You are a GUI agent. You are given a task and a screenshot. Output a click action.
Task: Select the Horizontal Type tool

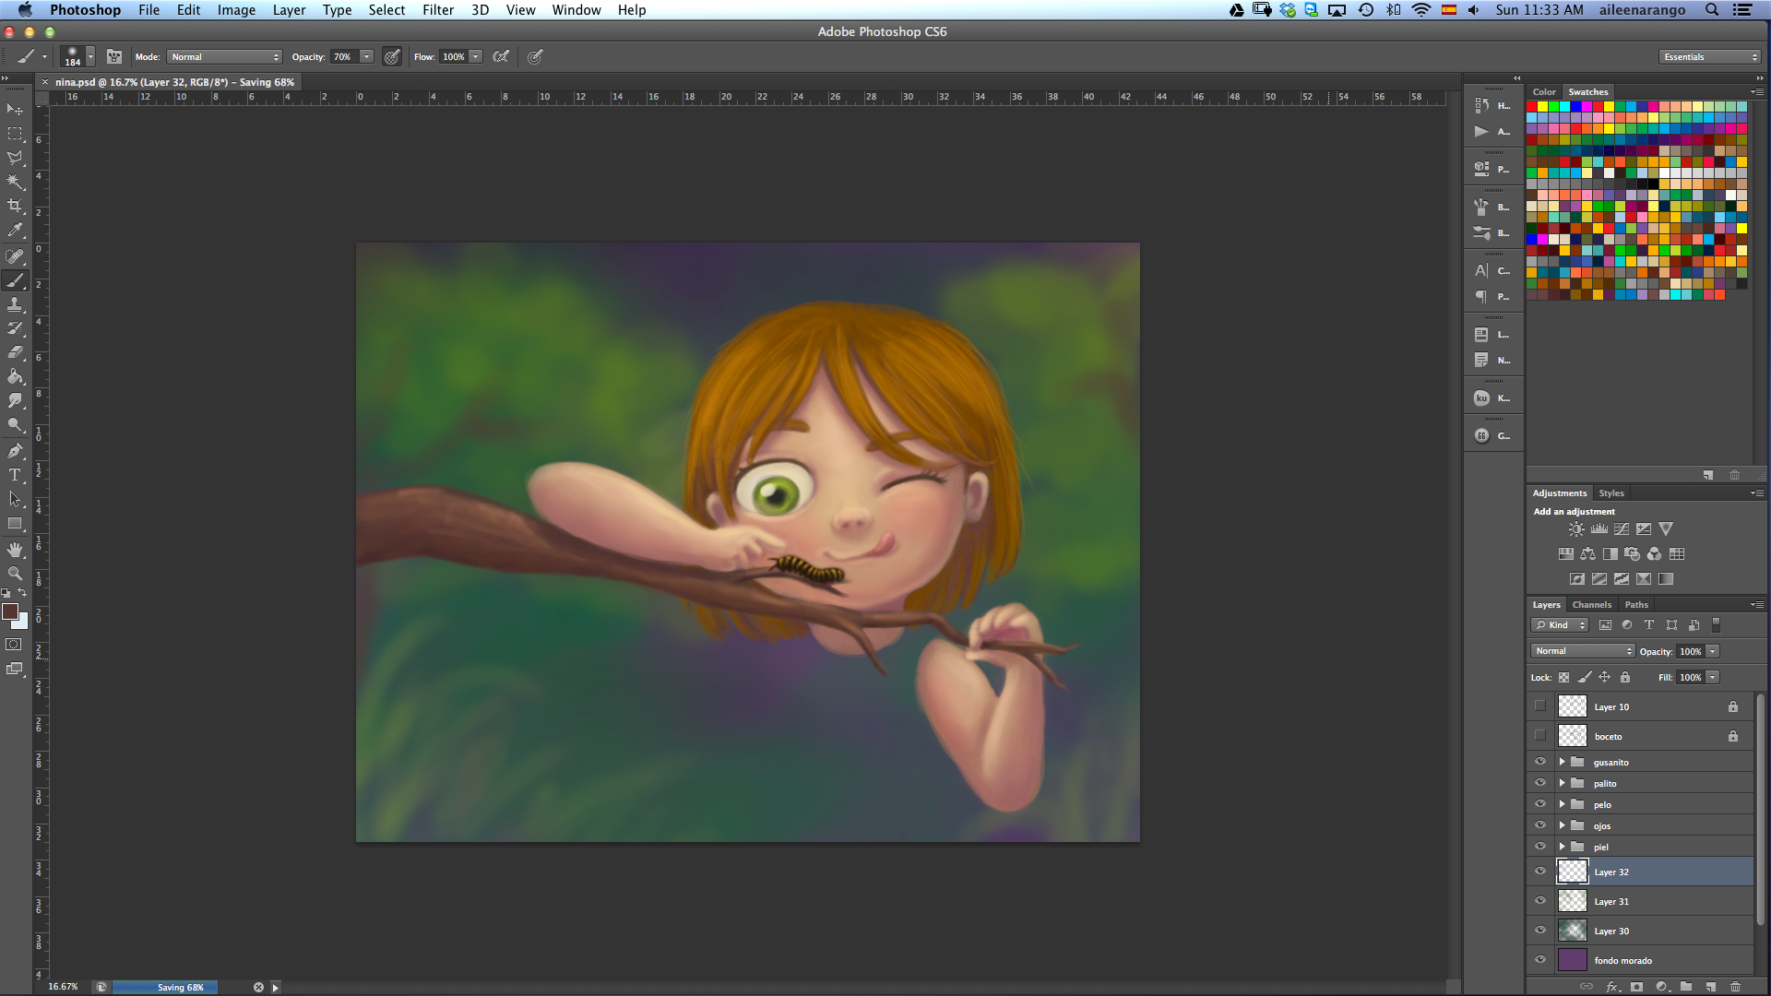coord(15,475)
